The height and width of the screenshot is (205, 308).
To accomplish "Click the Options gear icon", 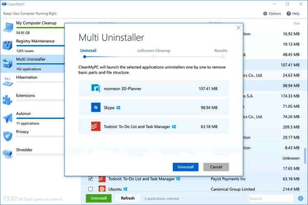I will coord(265,14).
